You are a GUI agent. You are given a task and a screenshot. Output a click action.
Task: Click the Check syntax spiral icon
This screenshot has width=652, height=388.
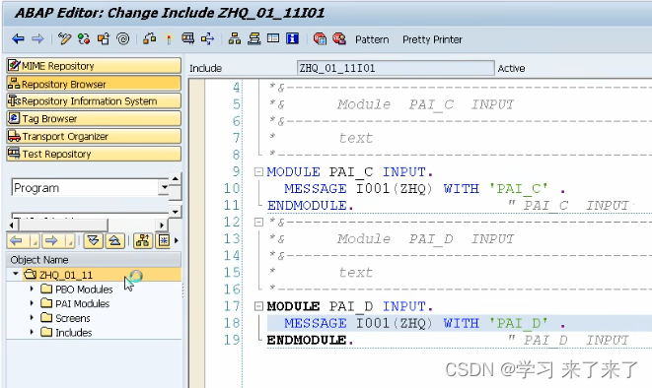click(123, 39)
